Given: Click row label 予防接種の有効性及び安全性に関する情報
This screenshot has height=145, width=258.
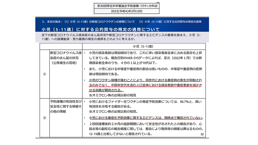Looking at the screenshot, I should pos(66,106).
